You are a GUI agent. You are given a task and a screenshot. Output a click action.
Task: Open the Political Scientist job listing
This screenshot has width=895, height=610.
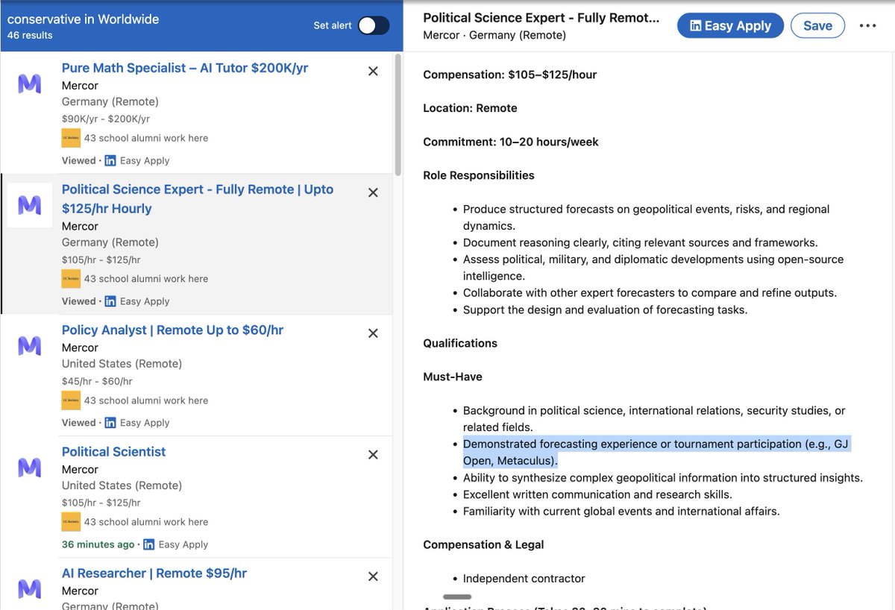click(113, 451)
